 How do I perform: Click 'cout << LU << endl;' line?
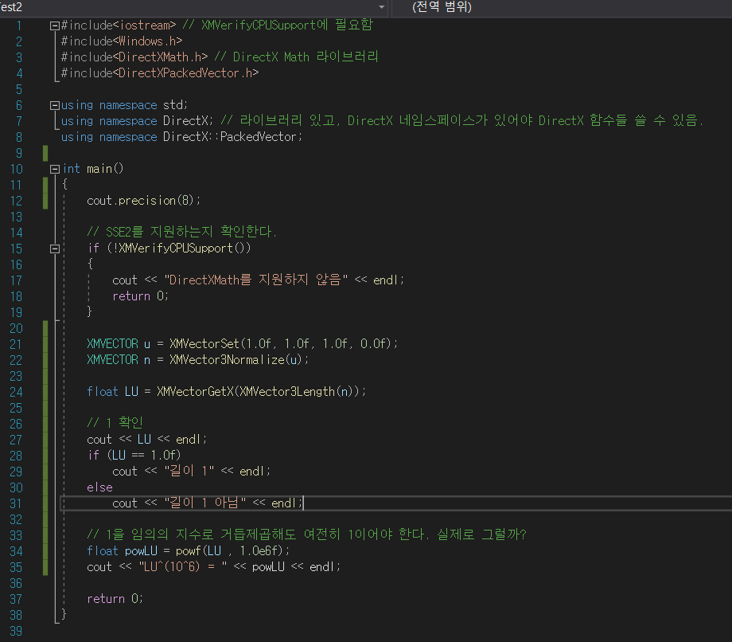[146, 440]
